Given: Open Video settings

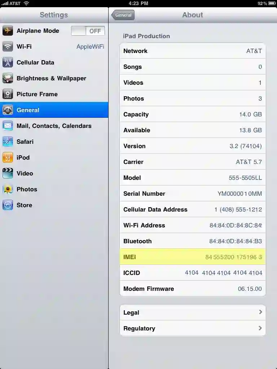Looking at the screenshot, I should [x=54, y=173].
